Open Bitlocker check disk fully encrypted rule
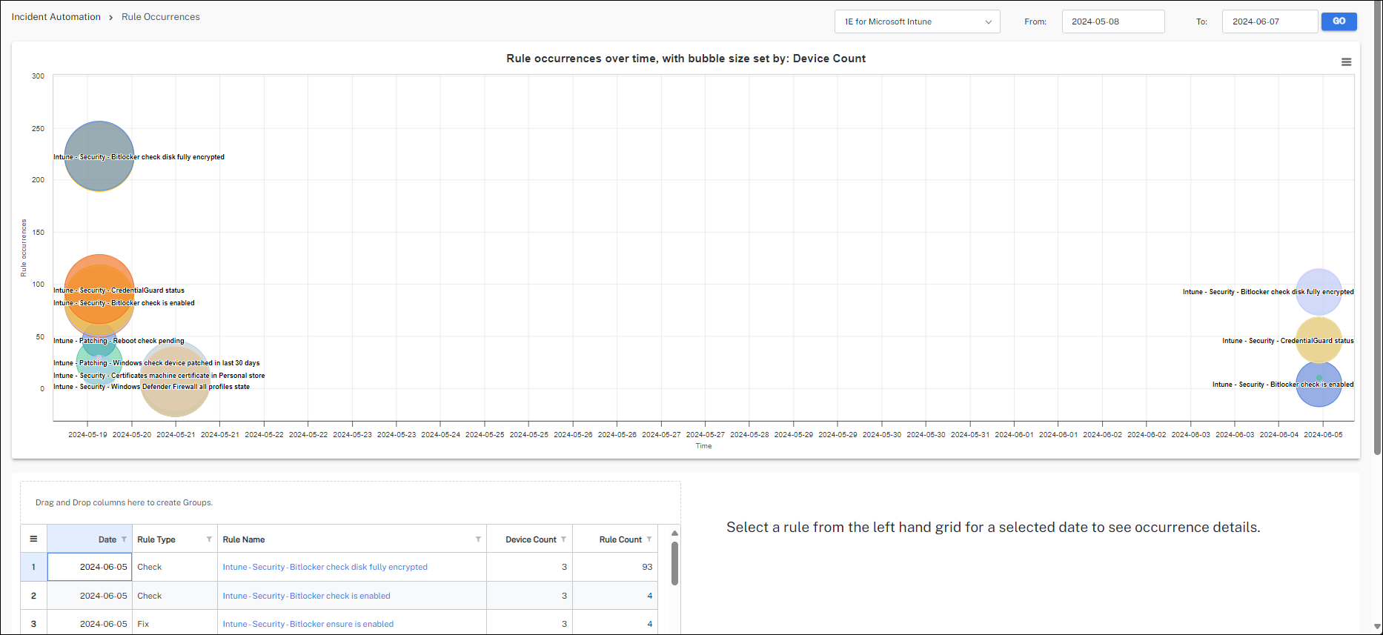 [x=325, y=567]
